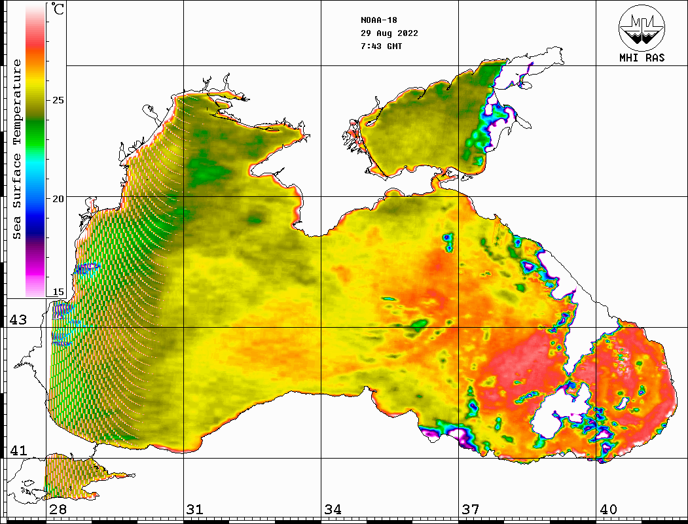Click the '25' tick on temperature scale
The height and width of the screenshot is (524, 688).
[x=58, y=100]
